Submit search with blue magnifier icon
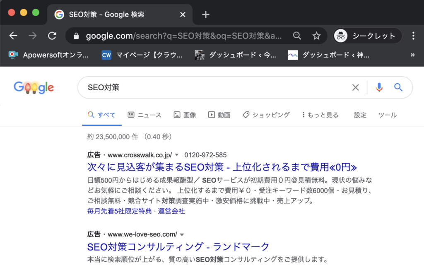The height and width of the screenshot is (265, 424). click(x=398, y=87)
